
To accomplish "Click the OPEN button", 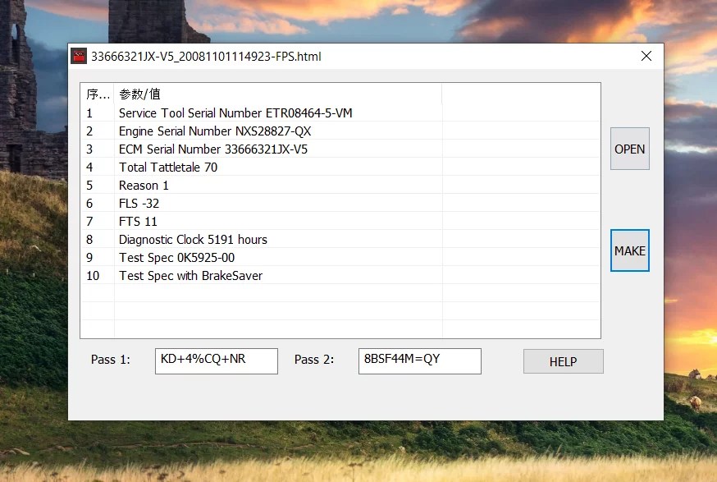I will (x=629, y=149).
